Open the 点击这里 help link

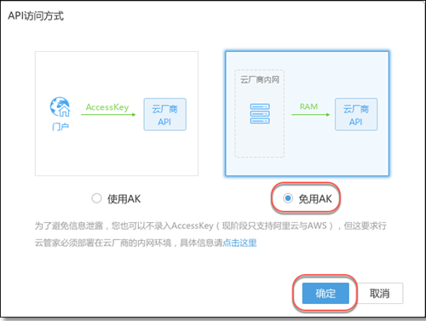[239, 243]
